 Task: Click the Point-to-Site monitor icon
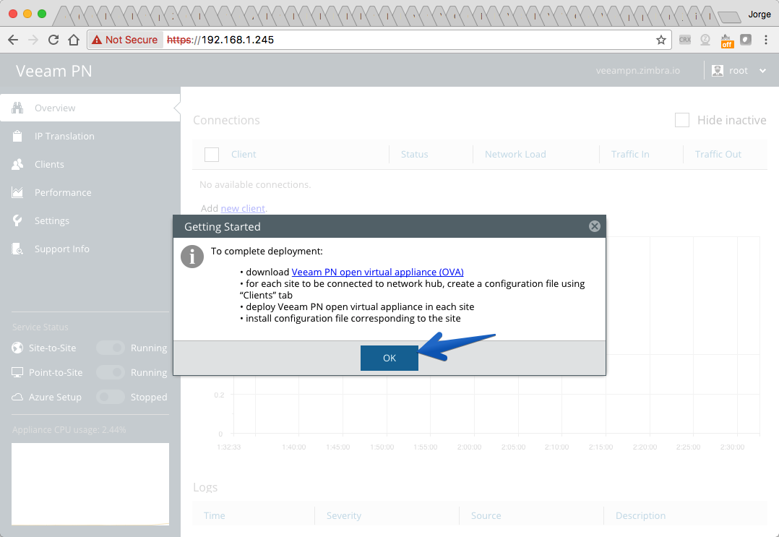(x=17, y=372)
